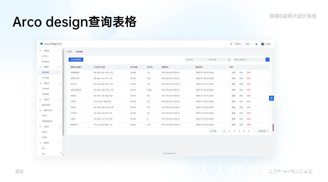This screenshot has width=328, height=182.
Task: Click the refresh icon in the top bar
Action: [231, 44]
